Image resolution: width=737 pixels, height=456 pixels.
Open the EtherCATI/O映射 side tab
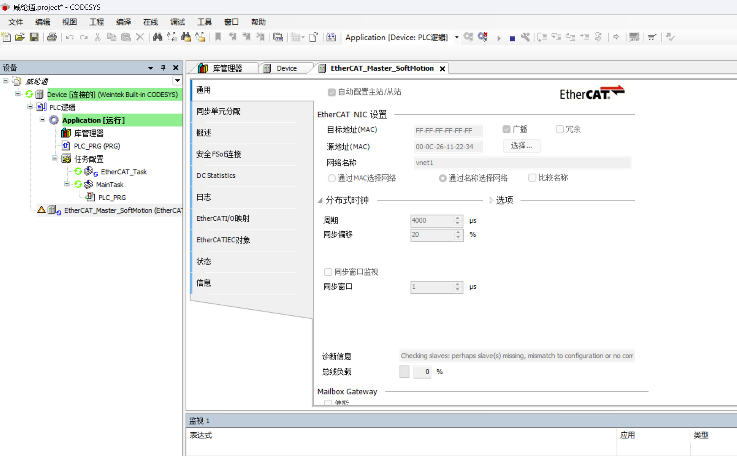click(223, 219)
